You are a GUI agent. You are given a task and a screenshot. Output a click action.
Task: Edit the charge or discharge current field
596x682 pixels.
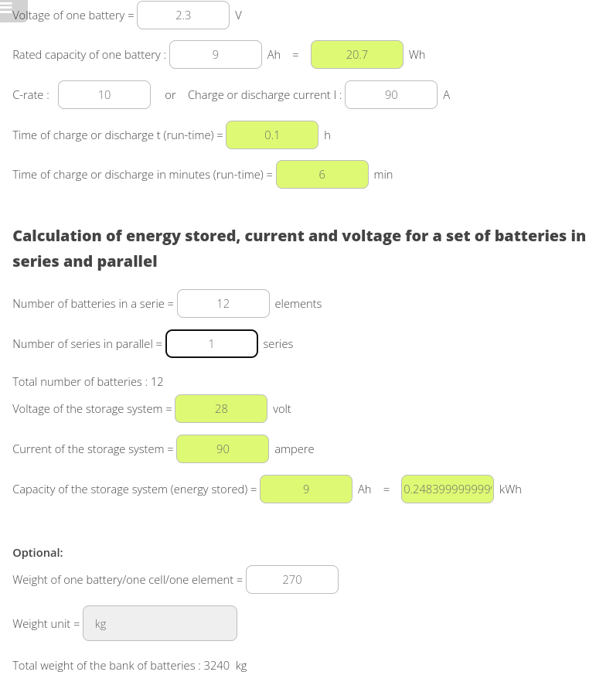point(391,95)
